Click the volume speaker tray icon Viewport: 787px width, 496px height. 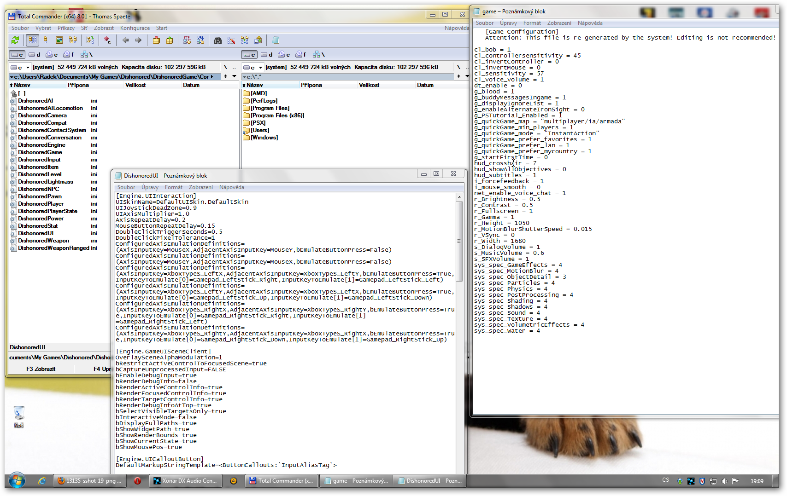[724, 481]
